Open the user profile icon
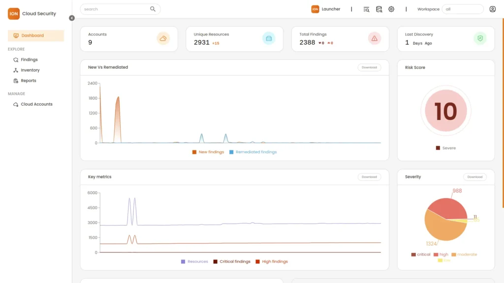 492,9
